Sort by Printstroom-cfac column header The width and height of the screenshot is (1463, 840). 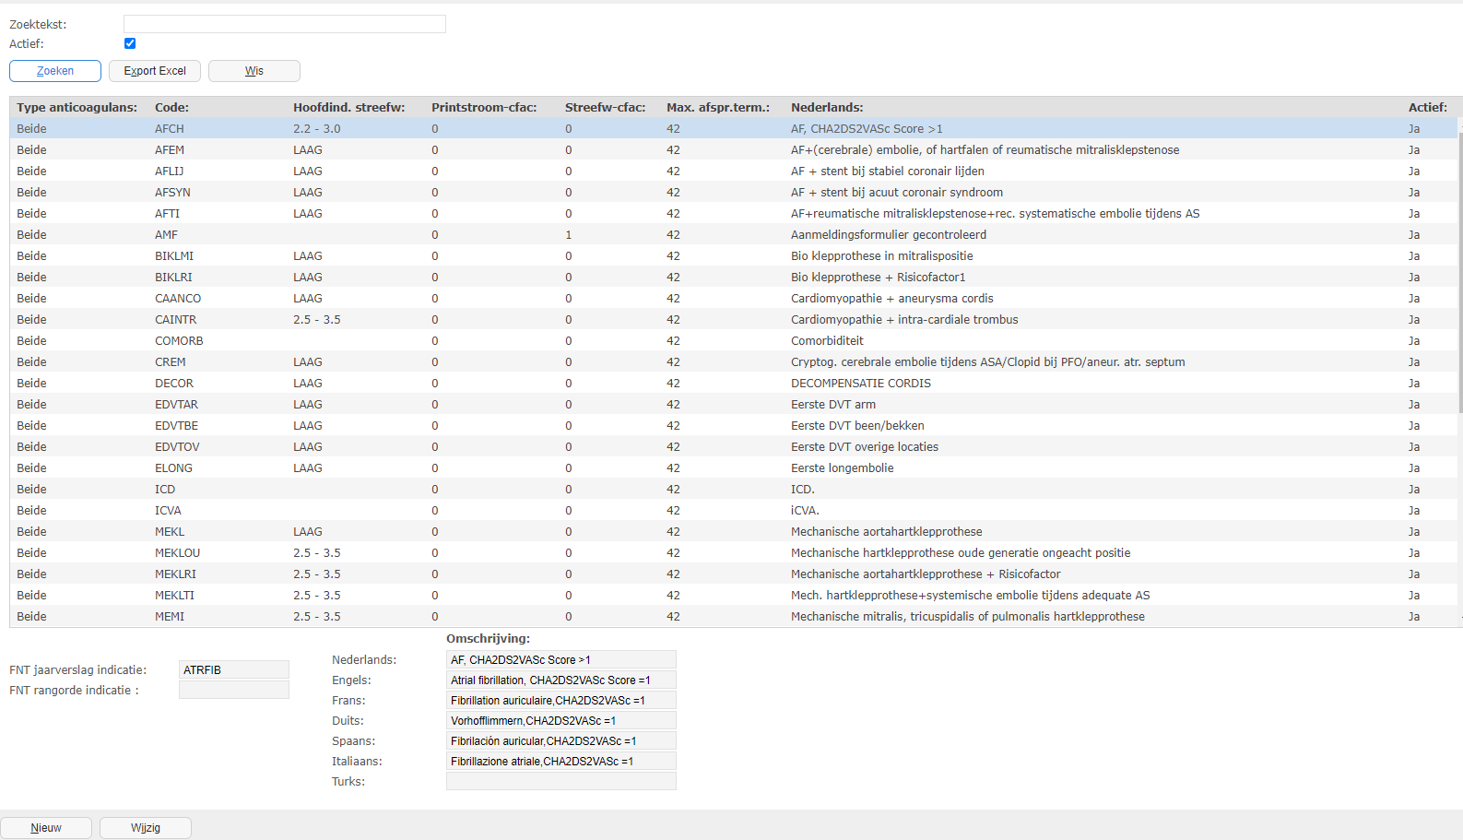pyautogui.click(x=484, y=108)
